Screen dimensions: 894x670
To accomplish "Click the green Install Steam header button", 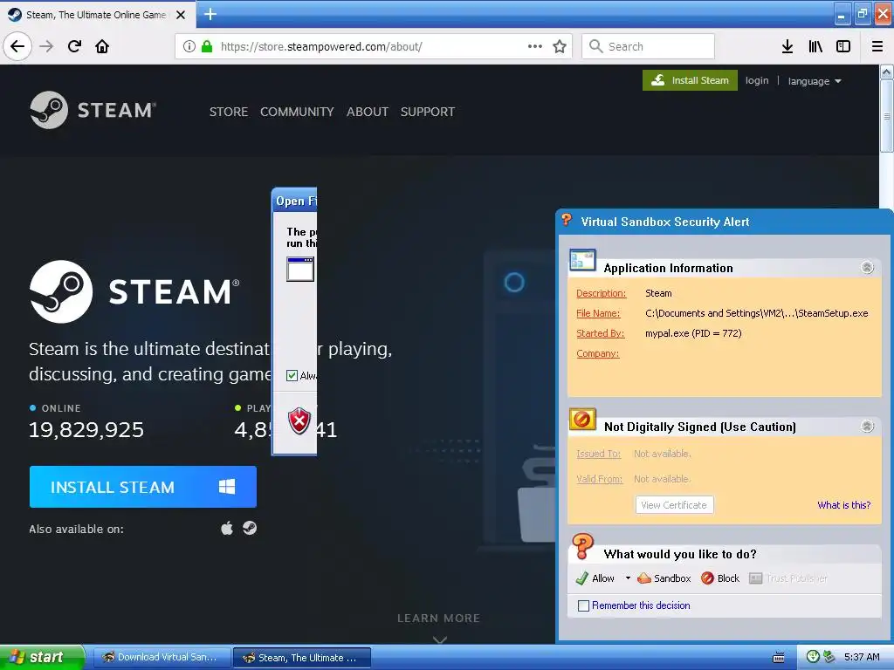I will (x=690, y=80).
